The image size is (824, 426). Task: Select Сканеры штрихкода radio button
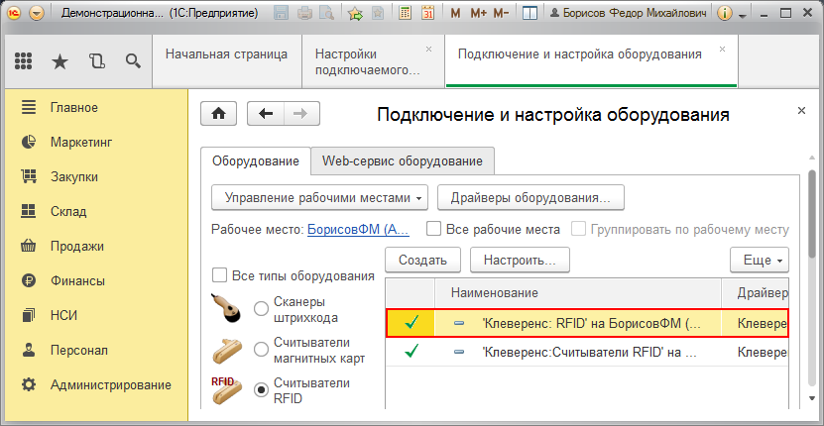[x=261, y=309]
